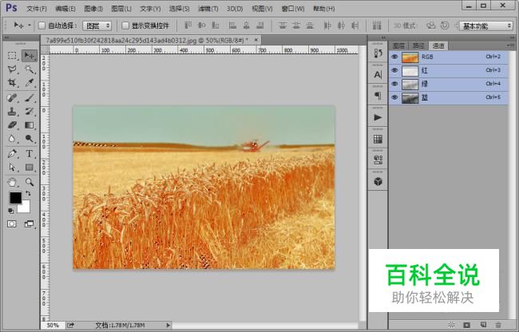Toggle Quick Mask mode
Image resolution: width=519 pixels, height=332 pixels.
[12, 224]
